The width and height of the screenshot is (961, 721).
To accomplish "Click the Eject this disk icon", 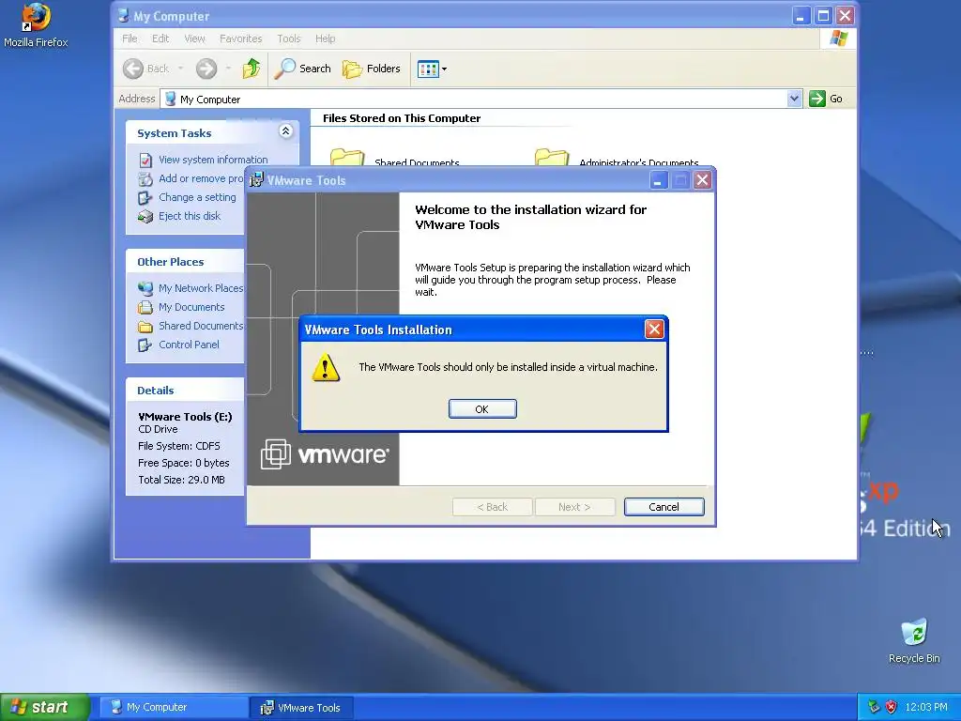I will point(145,217).
